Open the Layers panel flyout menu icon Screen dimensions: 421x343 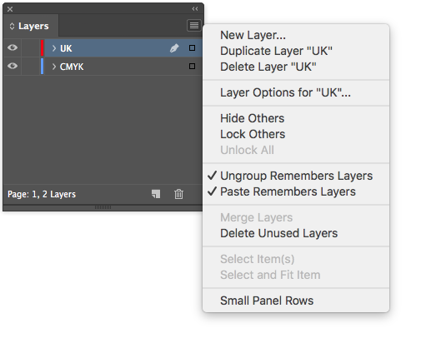[194, 26]
